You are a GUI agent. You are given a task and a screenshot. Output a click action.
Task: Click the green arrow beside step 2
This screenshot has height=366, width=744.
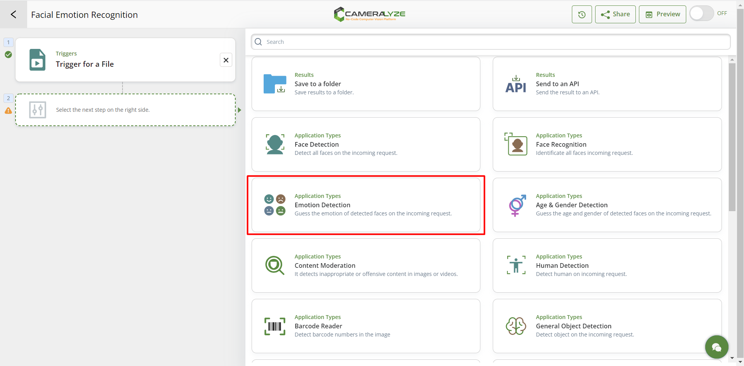point(240,110)
